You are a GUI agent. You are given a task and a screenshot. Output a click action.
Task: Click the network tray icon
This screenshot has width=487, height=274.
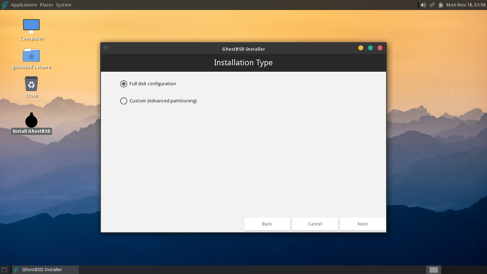click(432, 5)
